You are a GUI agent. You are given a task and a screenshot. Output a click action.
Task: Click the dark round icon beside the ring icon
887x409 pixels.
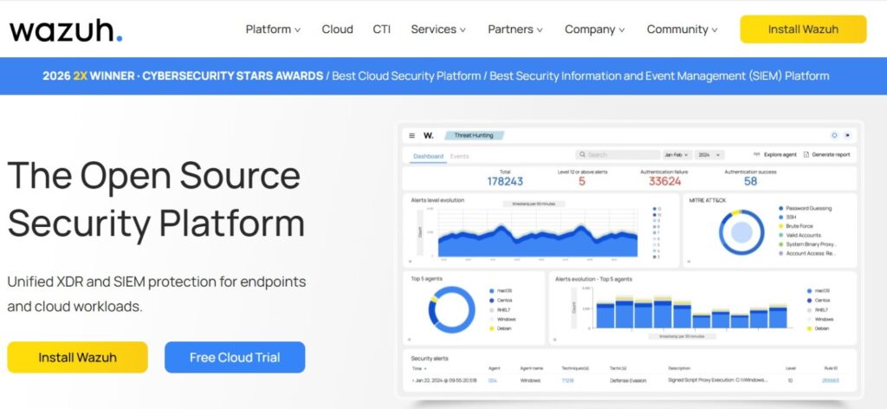click(847, 136)
